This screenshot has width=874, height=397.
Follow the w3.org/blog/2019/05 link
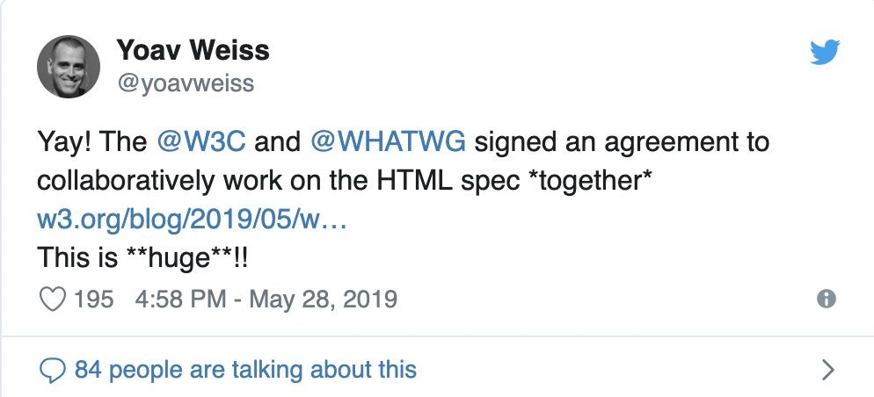click(193, 220)
